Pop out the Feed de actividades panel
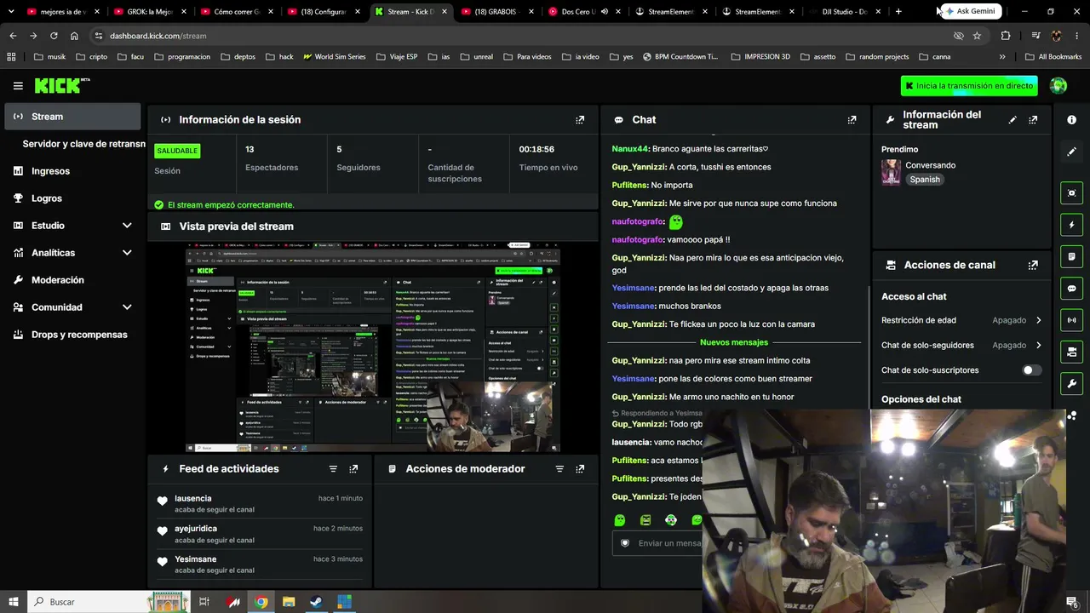This screenshot has width=1090, height=613. coord(353,469)
